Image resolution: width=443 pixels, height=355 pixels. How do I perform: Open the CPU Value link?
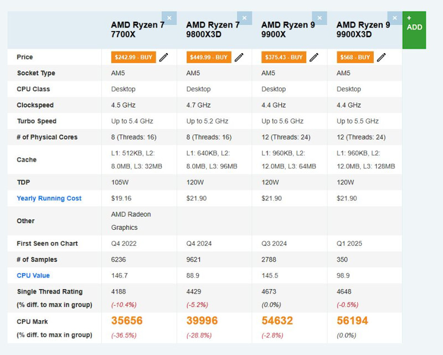click(x=33, y=275)
